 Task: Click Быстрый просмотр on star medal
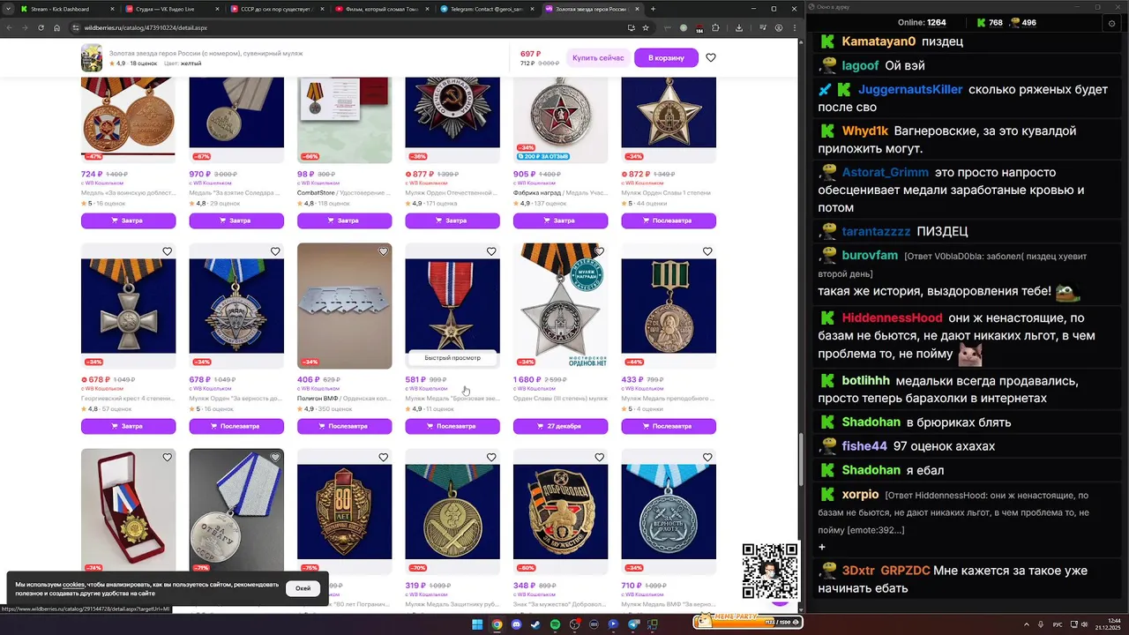click(452, 358)
